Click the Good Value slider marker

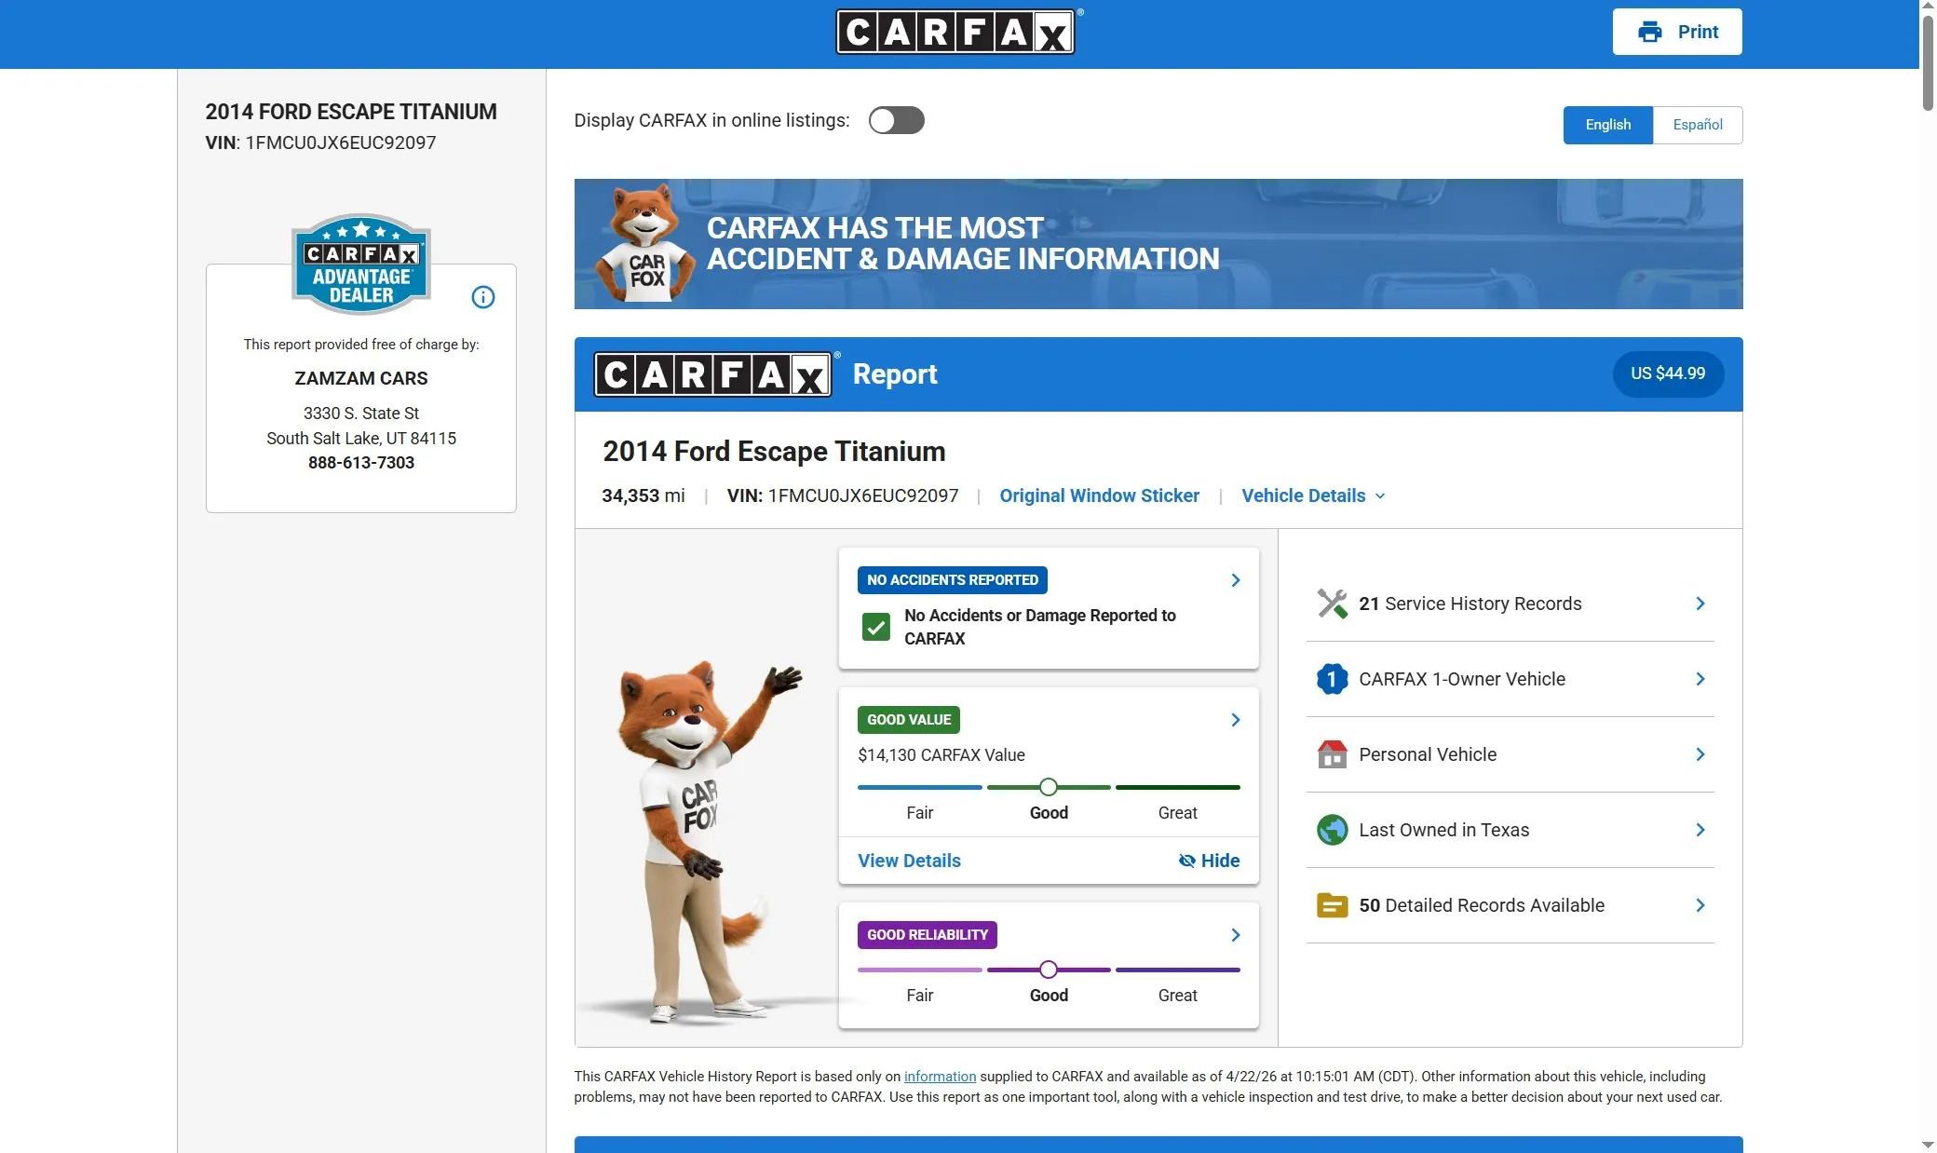[1048, 787]
